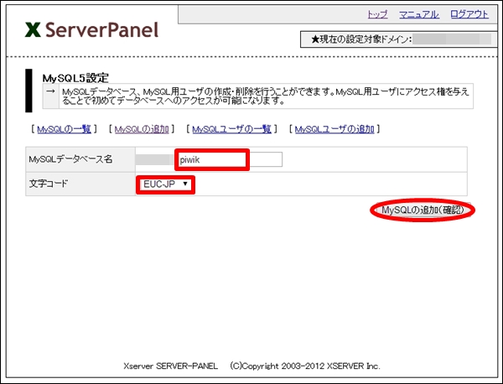
Task: Open the MySQLユーザの追加 tab link
Action: coord(334,129)
